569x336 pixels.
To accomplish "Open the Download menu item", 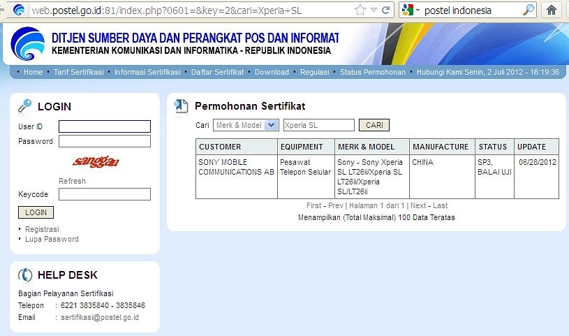I will (x=272, y=72).
